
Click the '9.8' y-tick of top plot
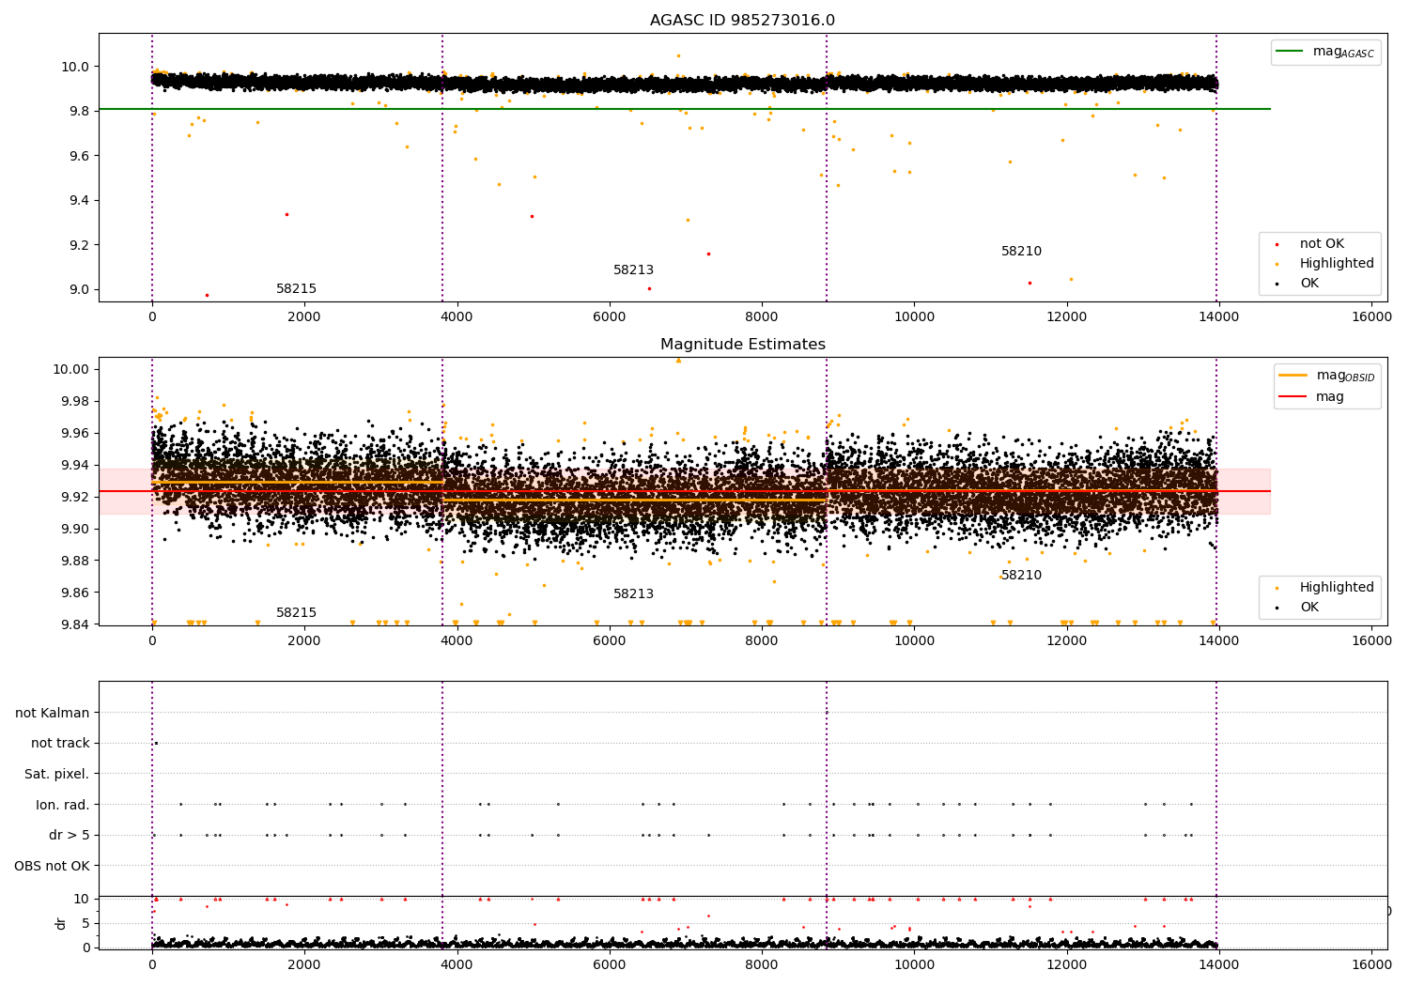(x=79, y=111)
